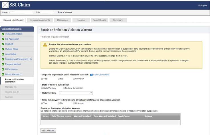The image size is (210, 135).
Task: Click the SSI Claim logo icon
Action: pyautogui.click(x=6, y=5)
